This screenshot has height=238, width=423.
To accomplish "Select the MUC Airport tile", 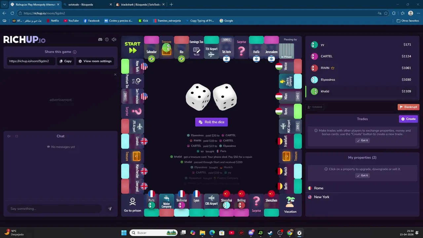I will (x=290, y=126).
